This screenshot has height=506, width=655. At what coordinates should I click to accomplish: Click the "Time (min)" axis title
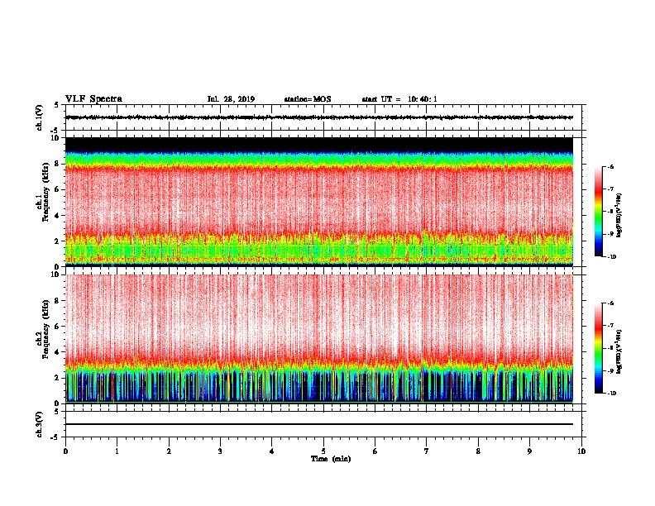(x=331, y=459)
